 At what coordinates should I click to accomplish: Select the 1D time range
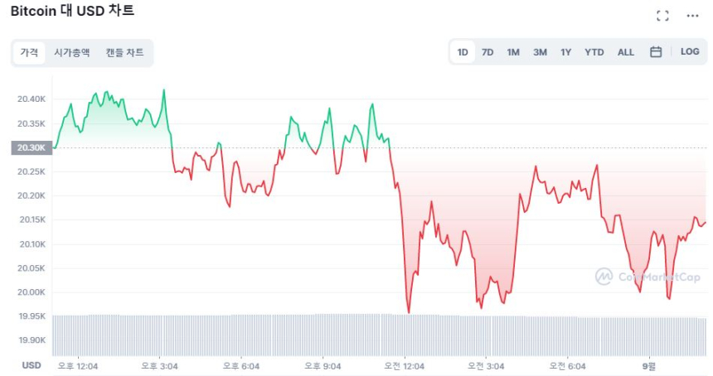463,52
